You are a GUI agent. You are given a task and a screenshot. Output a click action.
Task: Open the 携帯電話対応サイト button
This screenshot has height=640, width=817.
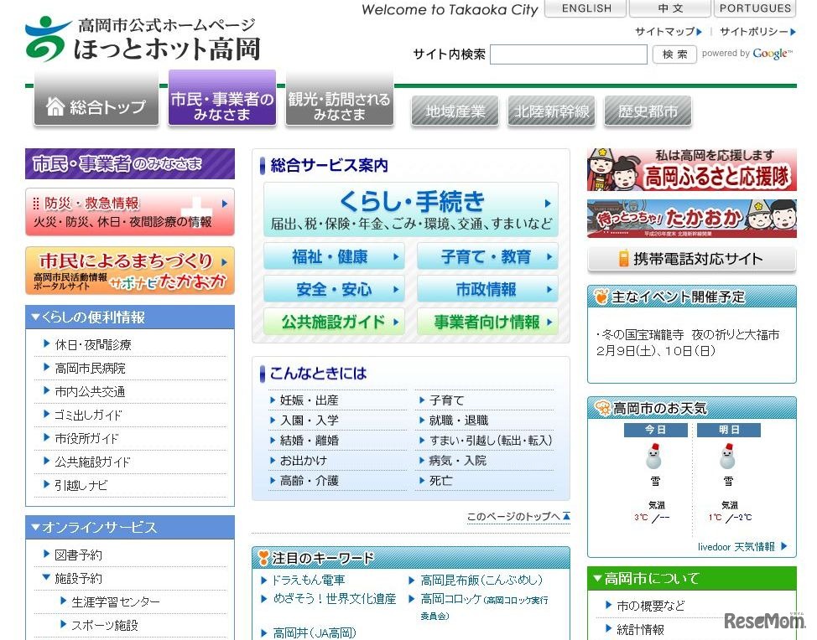(691, 259)
